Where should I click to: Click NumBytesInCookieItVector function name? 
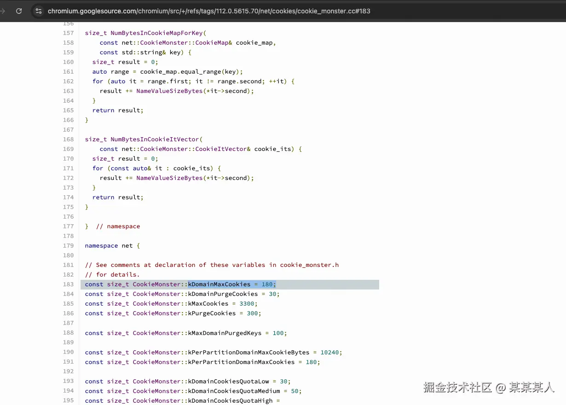point(155,139)
